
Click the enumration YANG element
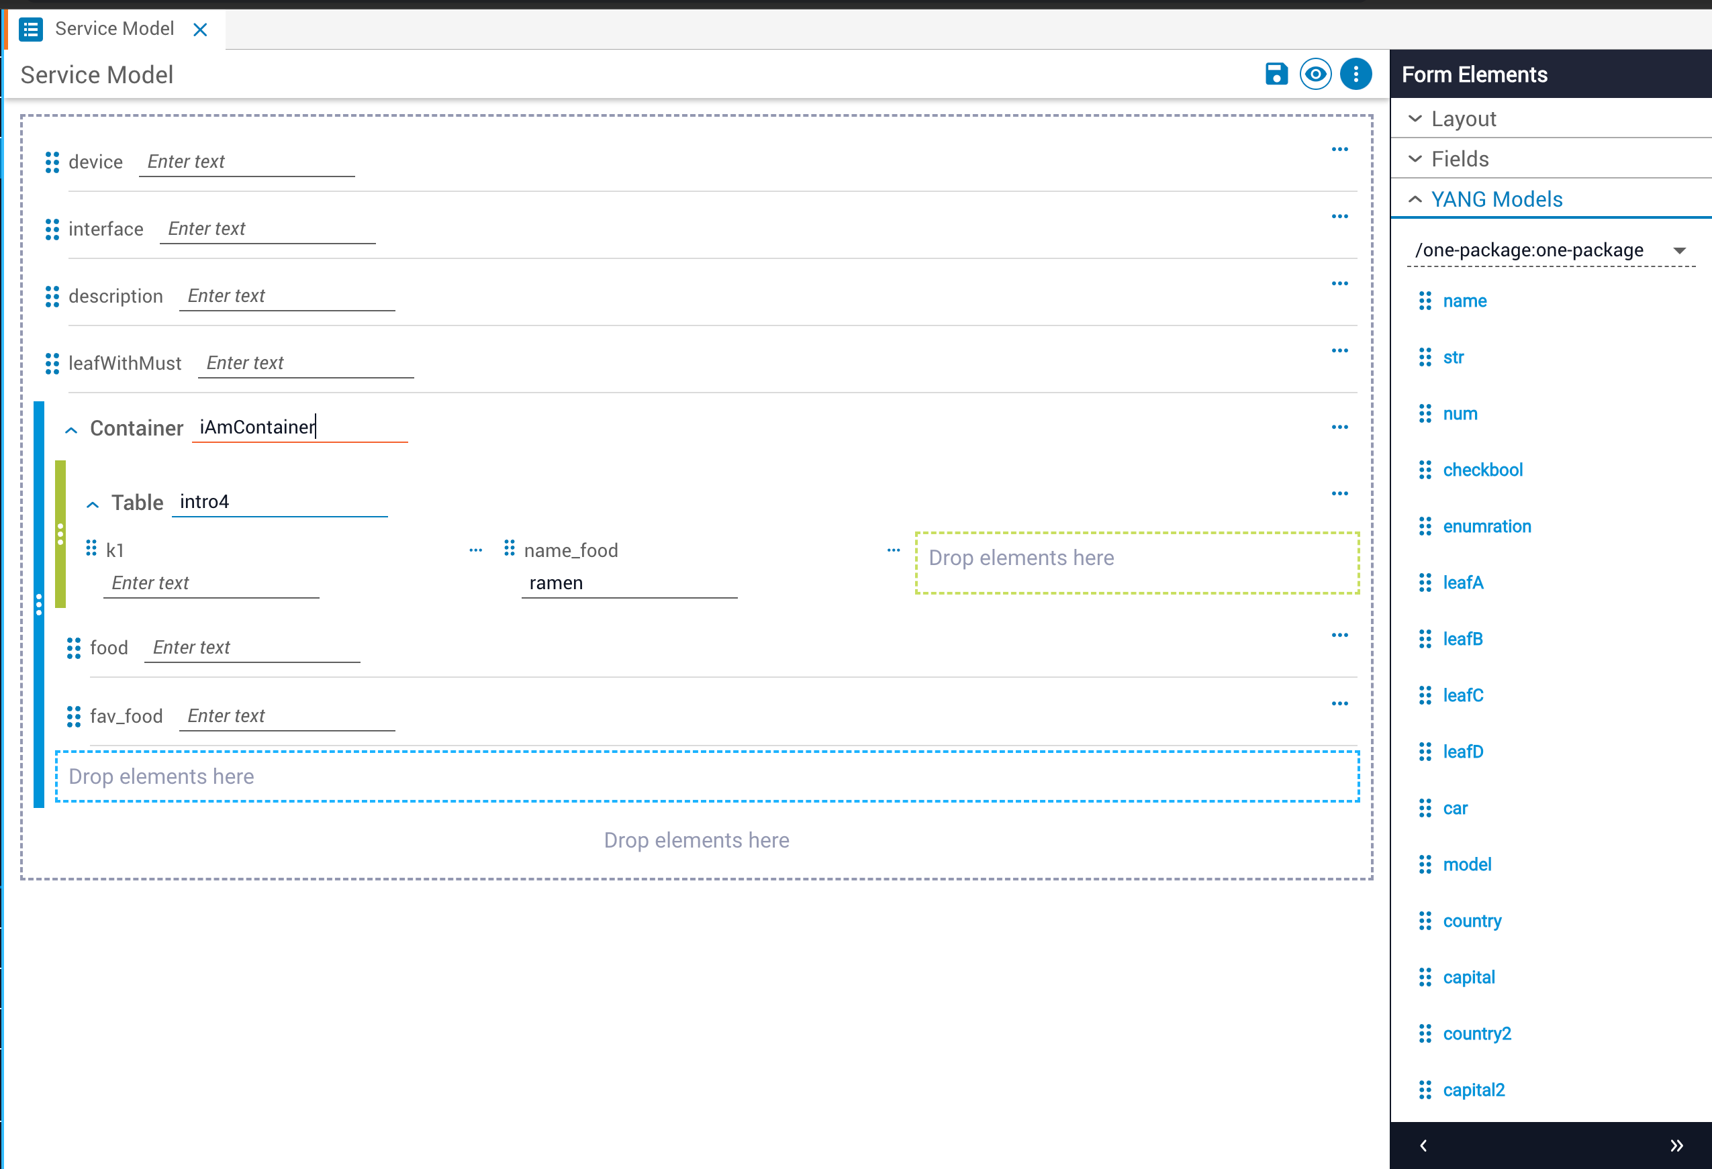point(1486,526)
